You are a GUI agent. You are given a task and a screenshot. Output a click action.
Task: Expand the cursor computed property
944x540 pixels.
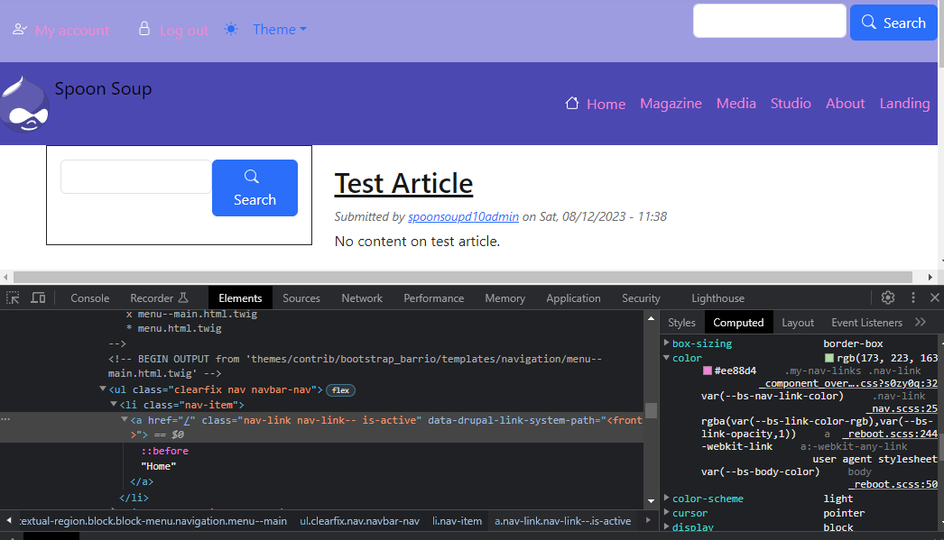pyautogui.click(x=667, y=512)
